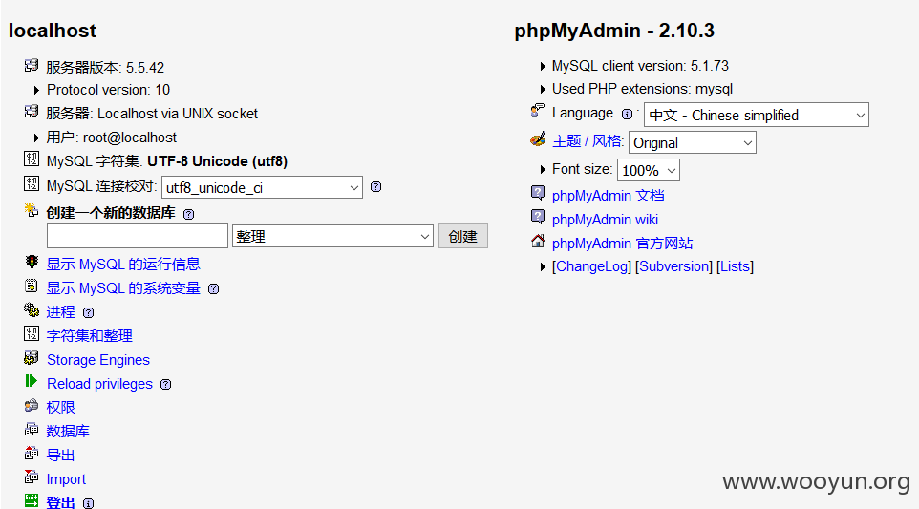Click the green logout exit icon

click(32, 500)
